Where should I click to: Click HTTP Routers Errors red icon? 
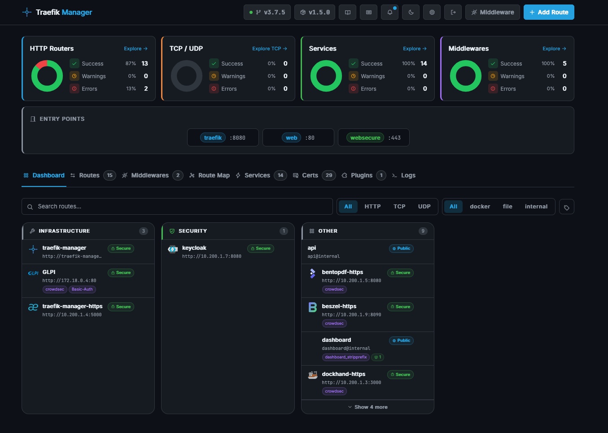pos(74,88)
